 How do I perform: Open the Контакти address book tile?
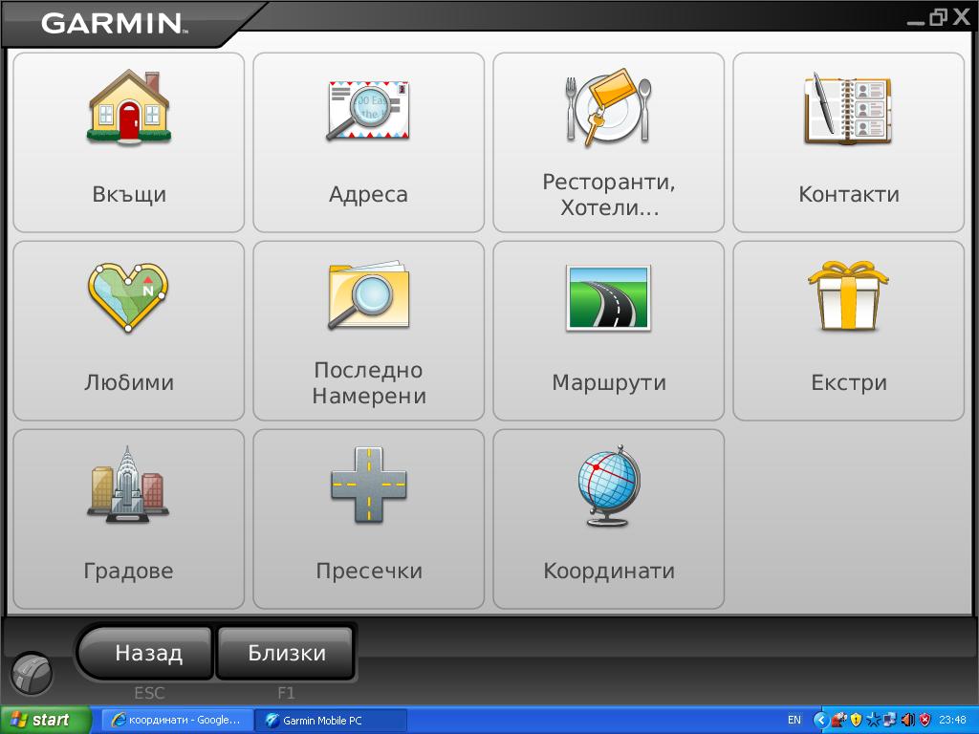[x=849, y=142]
